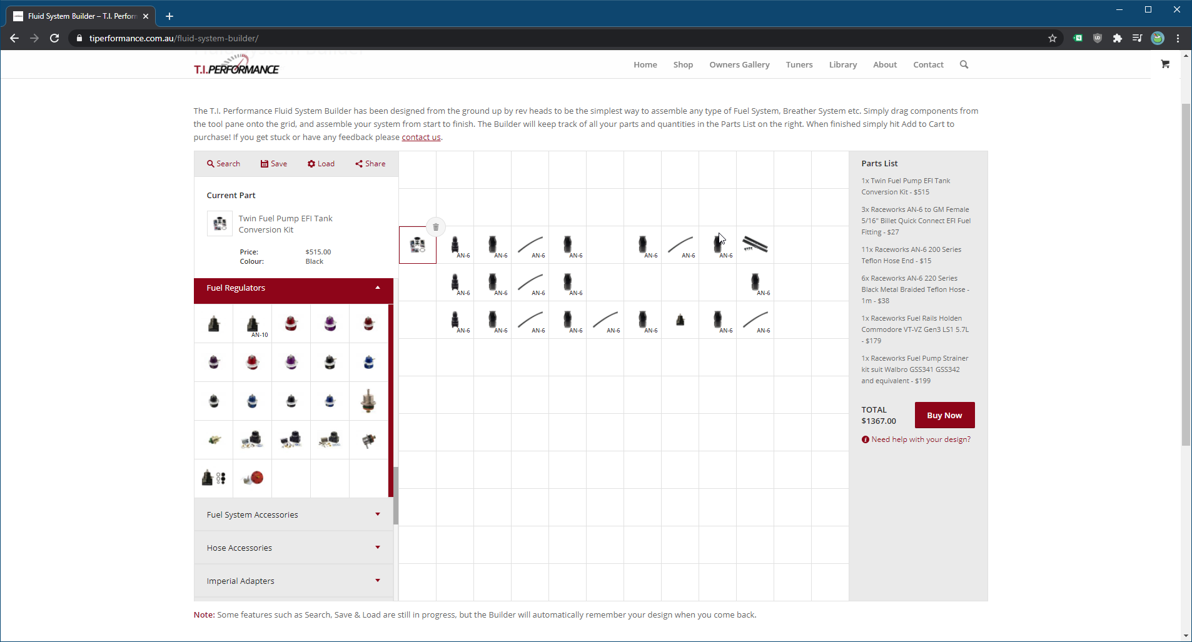Open the shopping cart icon

point(1165,64)
